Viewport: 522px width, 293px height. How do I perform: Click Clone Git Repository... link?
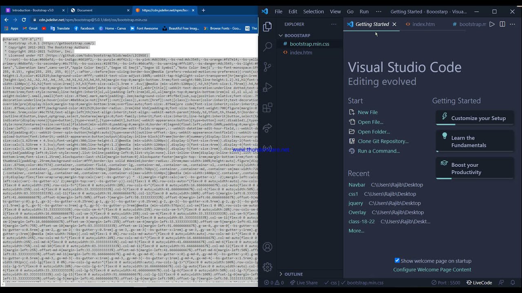[383, 141]
